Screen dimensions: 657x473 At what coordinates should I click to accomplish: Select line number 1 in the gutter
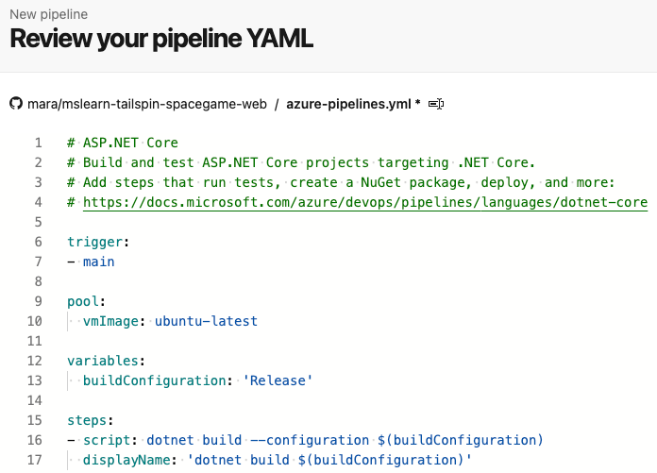pyautogui.click(x=39, y=143)
